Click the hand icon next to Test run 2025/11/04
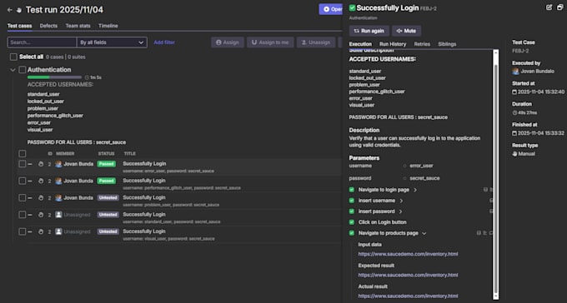Viewport: 567px width, 303px height. point(19,10)
